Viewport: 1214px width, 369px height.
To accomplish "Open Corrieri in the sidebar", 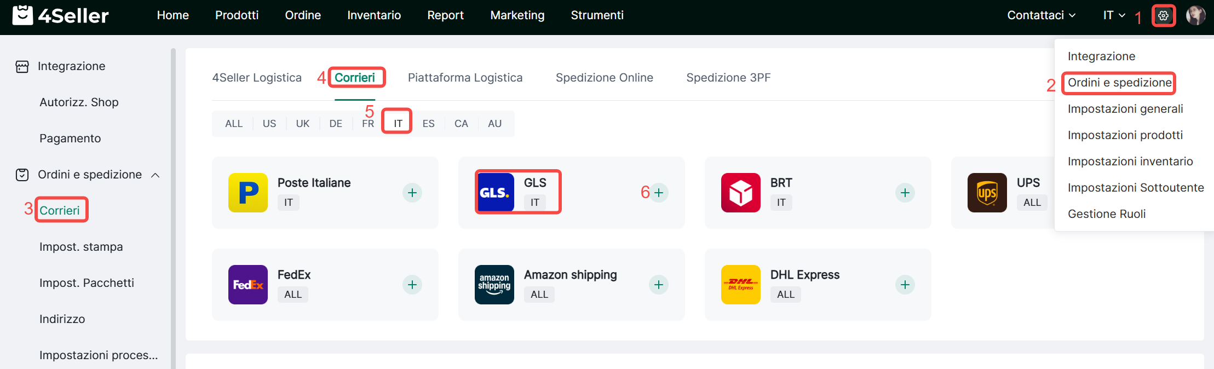I will pos(60,211).
